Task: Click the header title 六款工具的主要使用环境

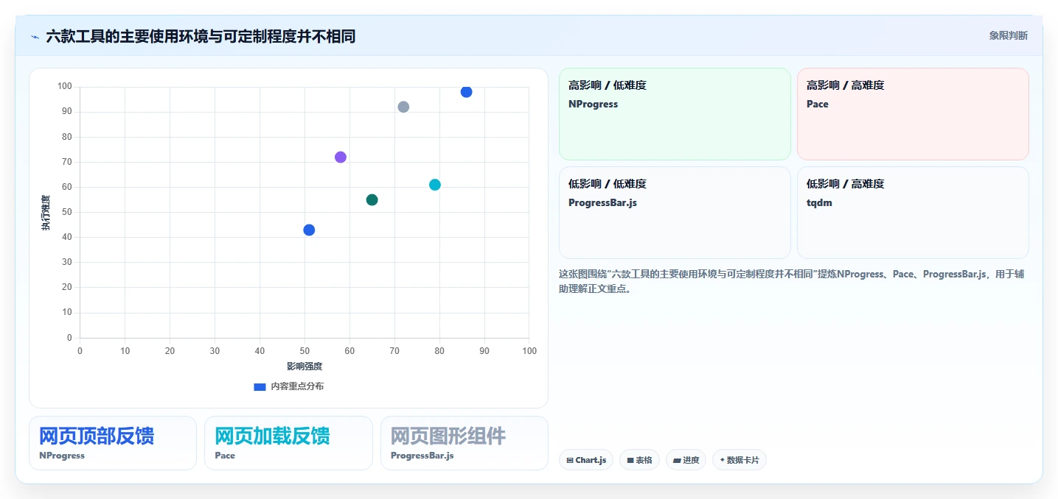Action: [x=201, y=36]
